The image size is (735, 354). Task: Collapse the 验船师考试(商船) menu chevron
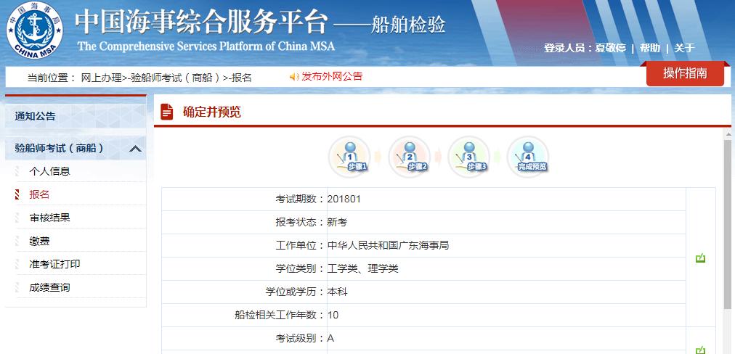(135, 149)
